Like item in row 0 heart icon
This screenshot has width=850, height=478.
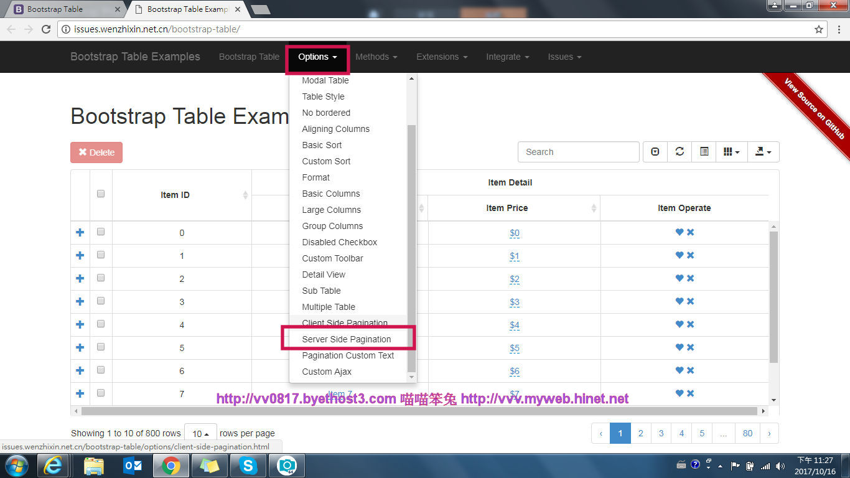tap(680, 232)
